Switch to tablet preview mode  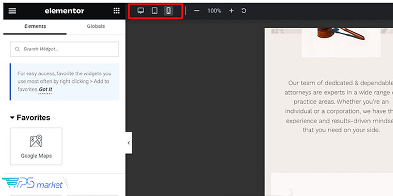coord(155,11)
